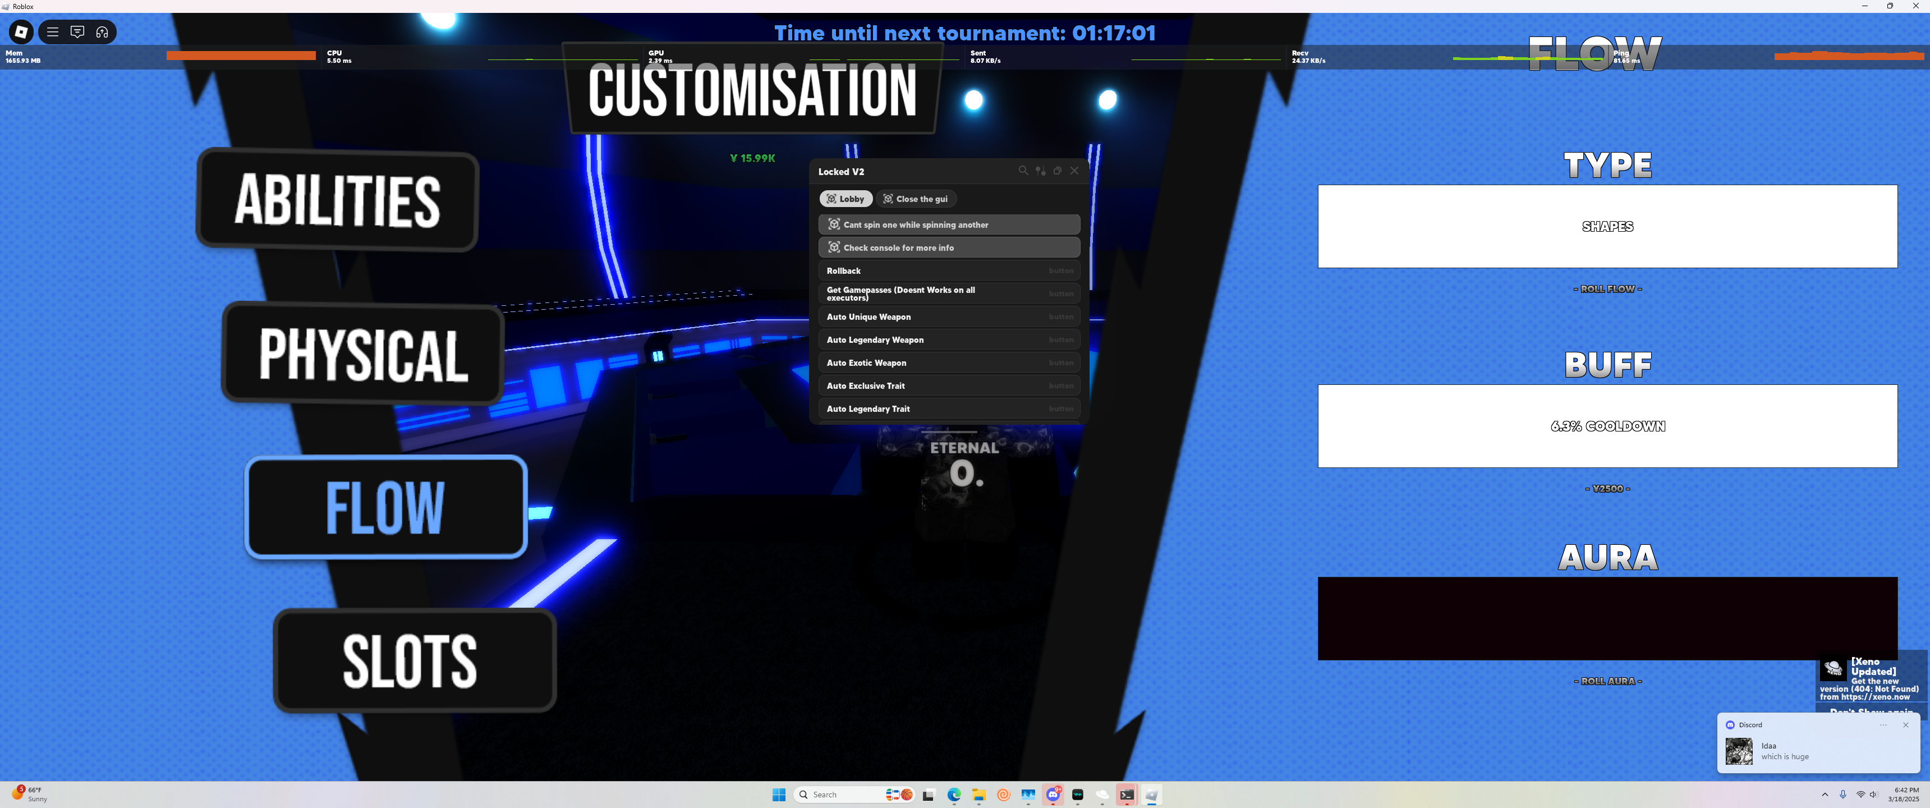The width and height of the screenshot is (1930, 808).
Task: Expand Discord notification options (three dots)
Action: coord(1883,725)
